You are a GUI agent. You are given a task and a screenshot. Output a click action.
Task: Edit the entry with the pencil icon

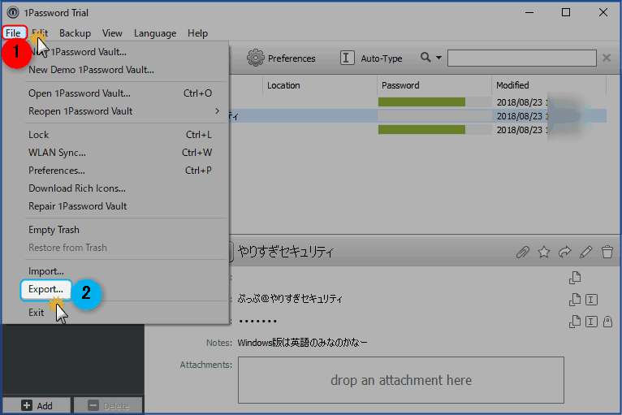(x=586, y=252)
